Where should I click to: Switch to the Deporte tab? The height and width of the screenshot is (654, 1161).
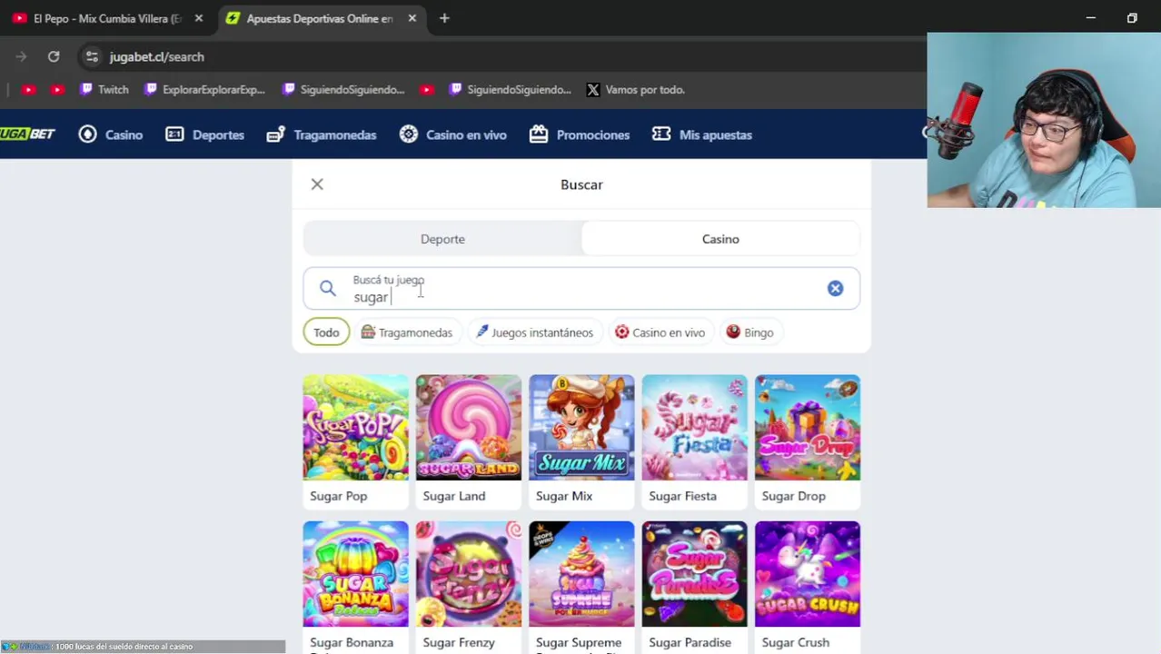click(x=442, y=239)
